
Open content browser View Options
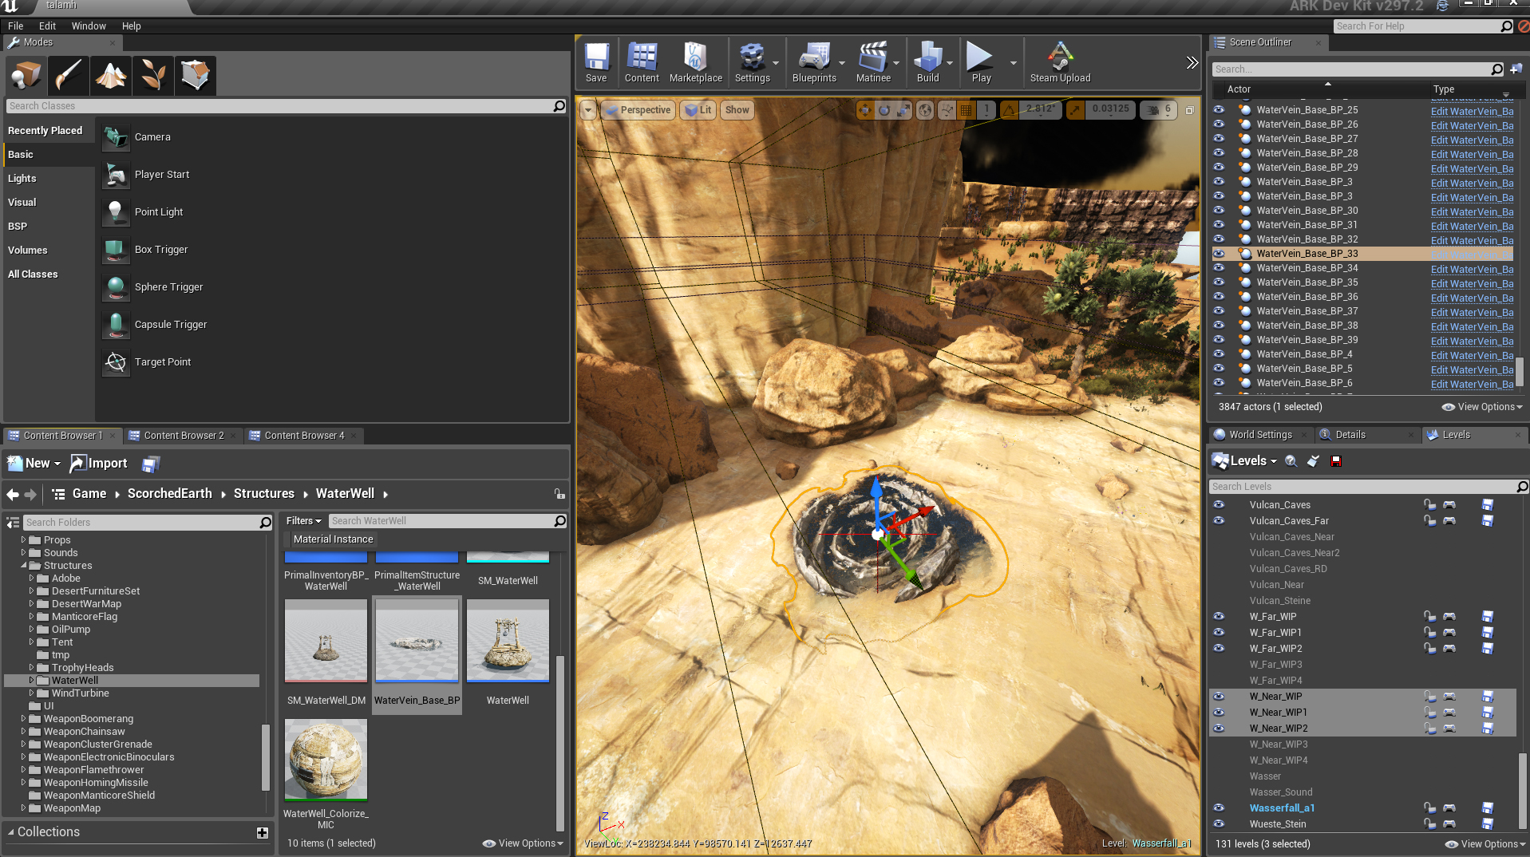[x=523, y=843]
